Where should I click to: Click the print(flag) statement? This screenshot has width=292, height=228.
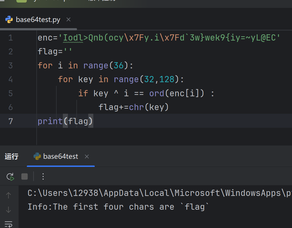(65, 121)
